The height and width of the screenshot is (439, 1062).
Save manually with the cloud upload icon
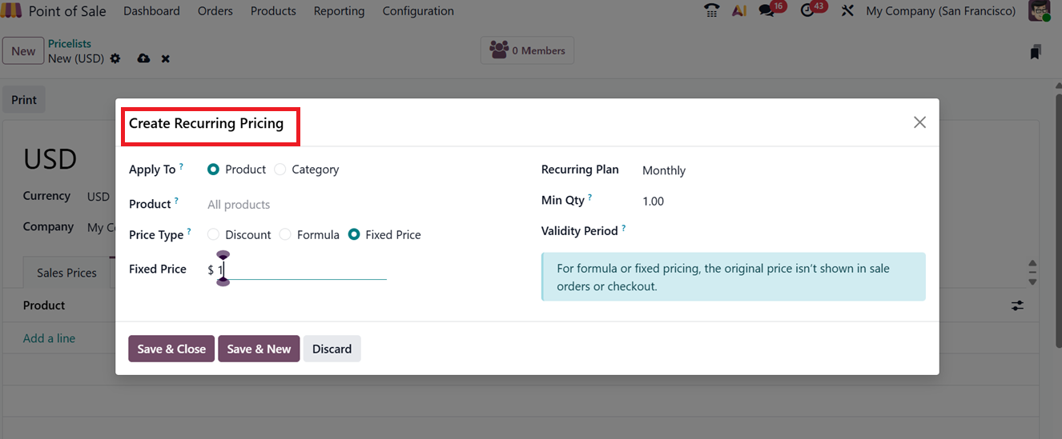143,58
